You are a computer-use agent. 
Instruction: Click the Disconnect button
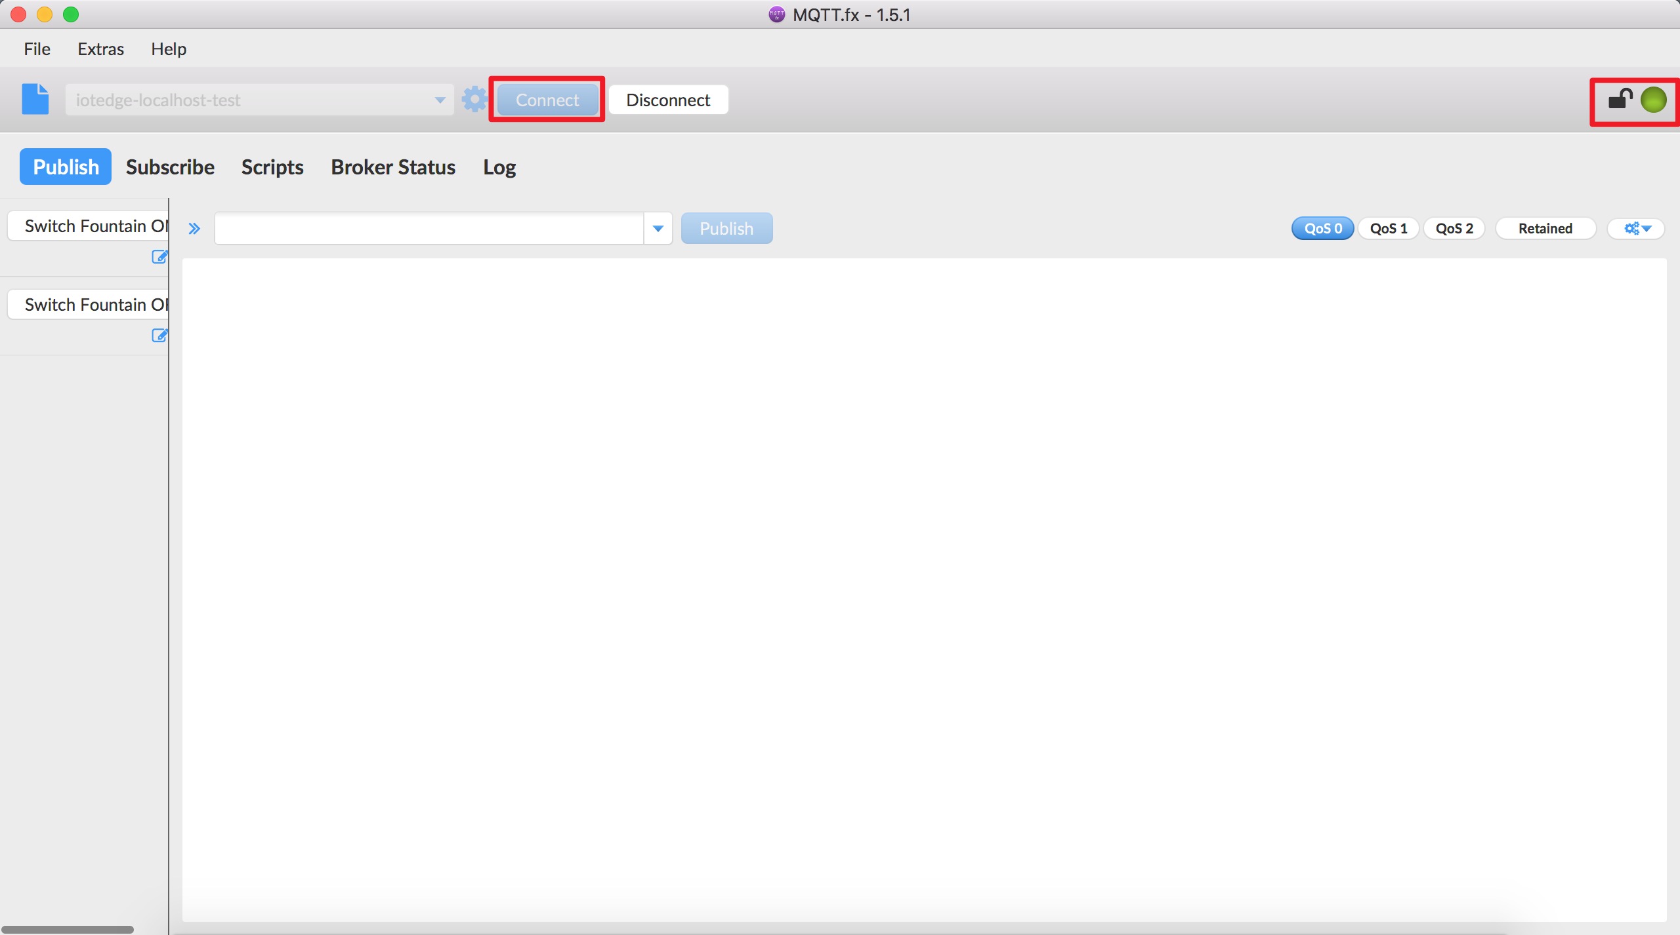click(668, 100)
